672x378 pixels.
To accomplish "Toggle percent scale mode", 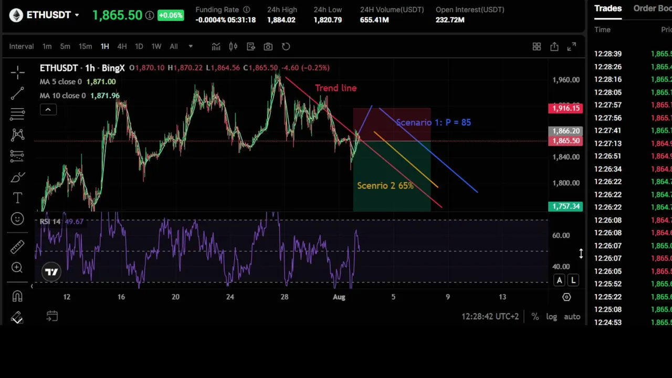I will [535, 317].
